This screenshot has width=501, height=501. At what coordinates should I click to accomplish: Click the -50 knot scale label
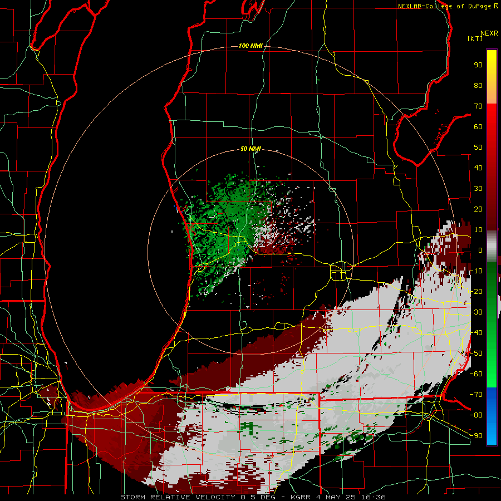pyautogui.click(x=476, y=353)
